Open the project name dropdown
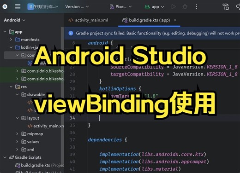 [x=43, y=6]
